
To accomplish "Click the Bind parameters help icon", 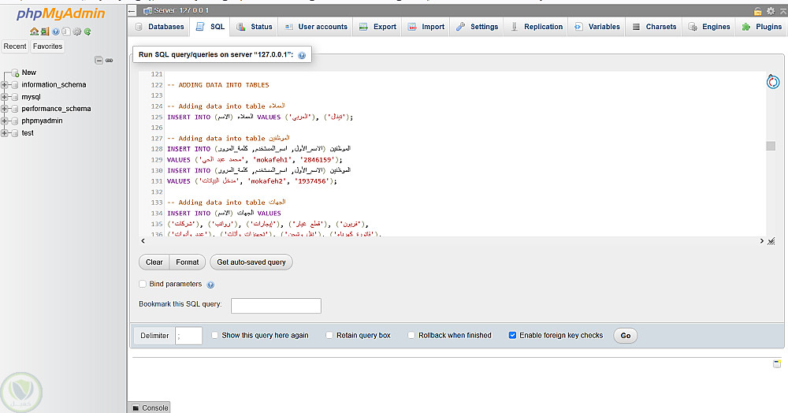I will (x=210, y=285).
